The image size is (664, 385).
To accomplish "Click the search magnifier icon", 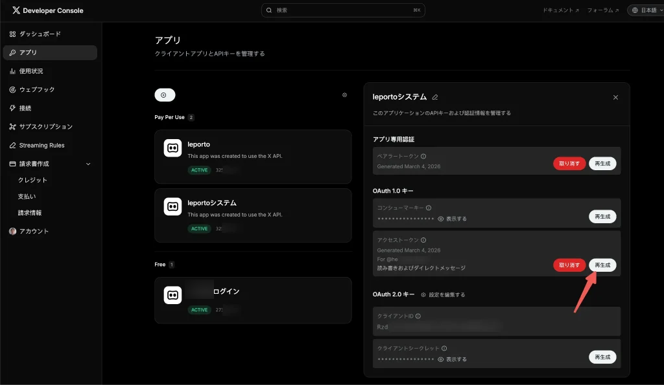I will pyautogui.click(x=269, y=10).
